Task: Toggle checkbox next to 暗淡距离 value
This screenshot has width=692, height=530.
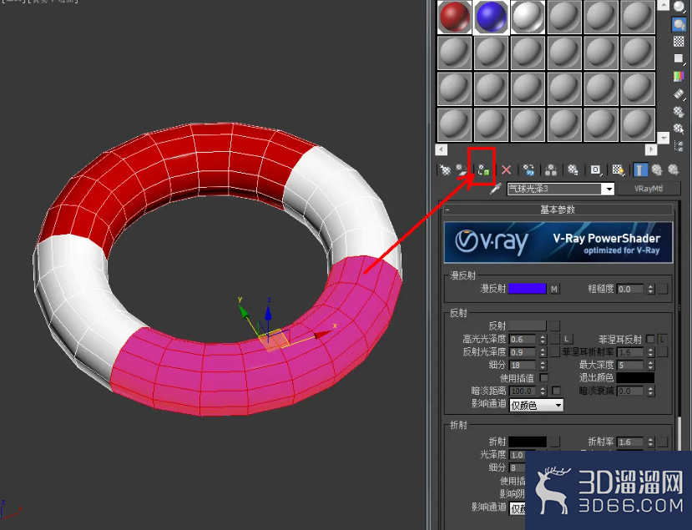Action: pos(556,391)
